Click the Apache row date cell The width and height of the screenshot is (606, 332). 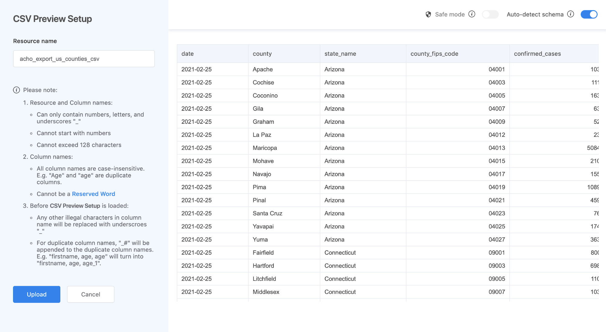tap(196, 69)
